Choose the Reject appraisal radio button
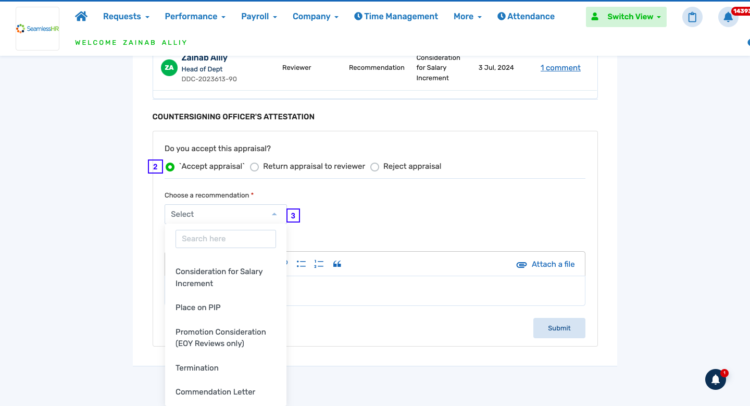The height and width of the screenshot is (406, 750). (x=374, y=167)
